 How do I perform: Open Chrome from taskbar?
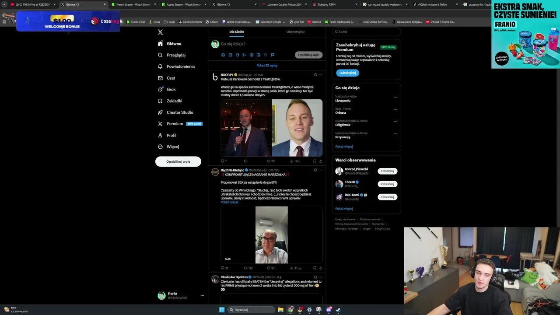(290, 310)
